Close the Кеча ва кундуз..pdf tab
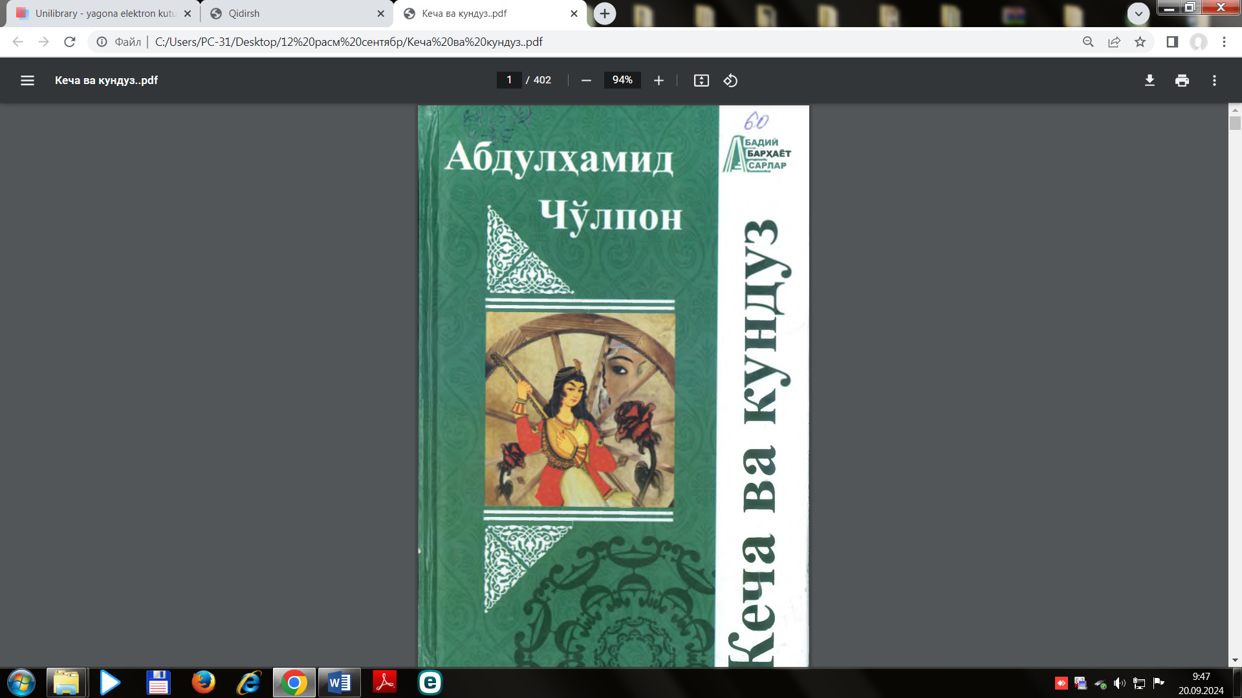This screenshot has width=1242, height=698. point(574,14)
